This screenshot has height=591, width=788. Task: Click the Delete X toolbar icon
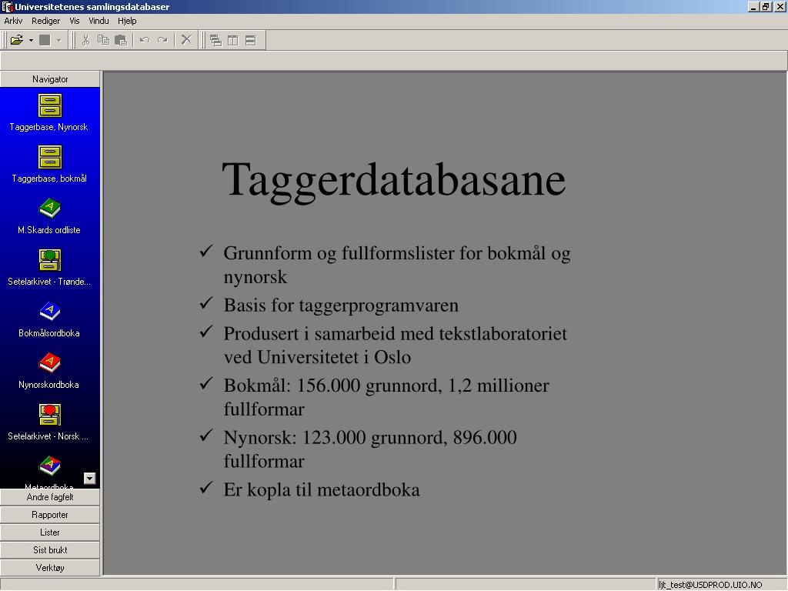(186, 40)
